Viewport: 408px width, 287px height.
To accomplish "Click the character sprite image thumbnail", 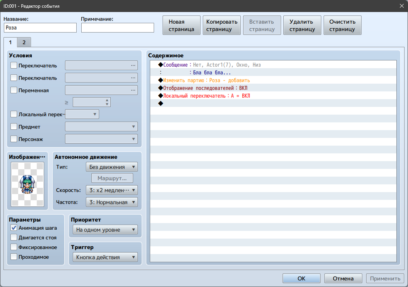I will [x=27, y=184].
